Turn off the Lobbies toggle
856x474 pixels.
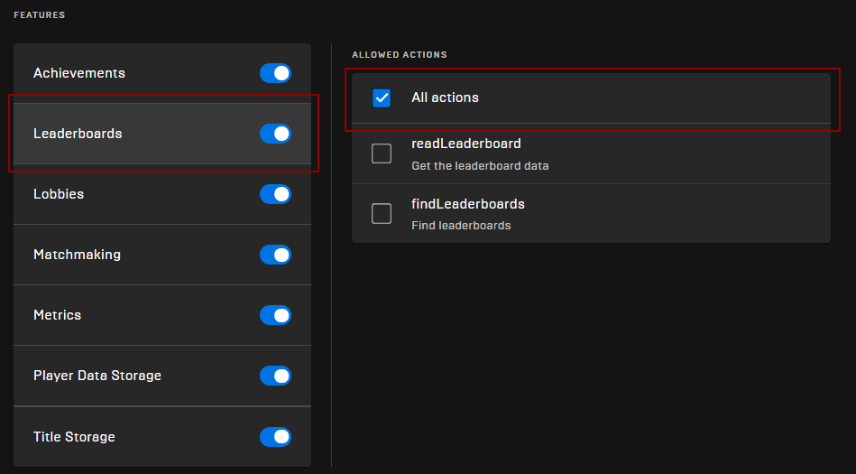click(275, 194)
